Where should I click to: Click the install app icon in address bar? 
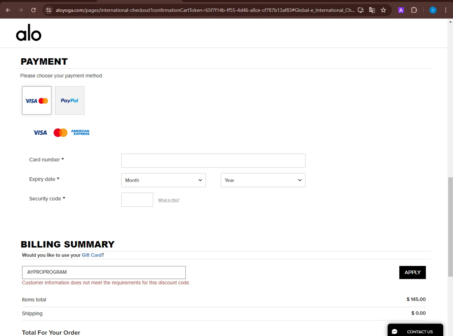(x=361, y=10)
